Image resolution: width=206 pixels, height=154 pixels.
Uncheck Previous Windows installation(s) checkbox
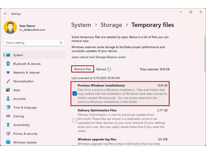[x=74, y=94]
